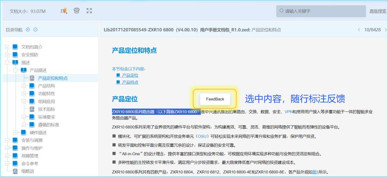The height and width of the screenshot is (177, 388).
Task: Select 技术指标 in the directory tree
Action: [x=47, y=109]
